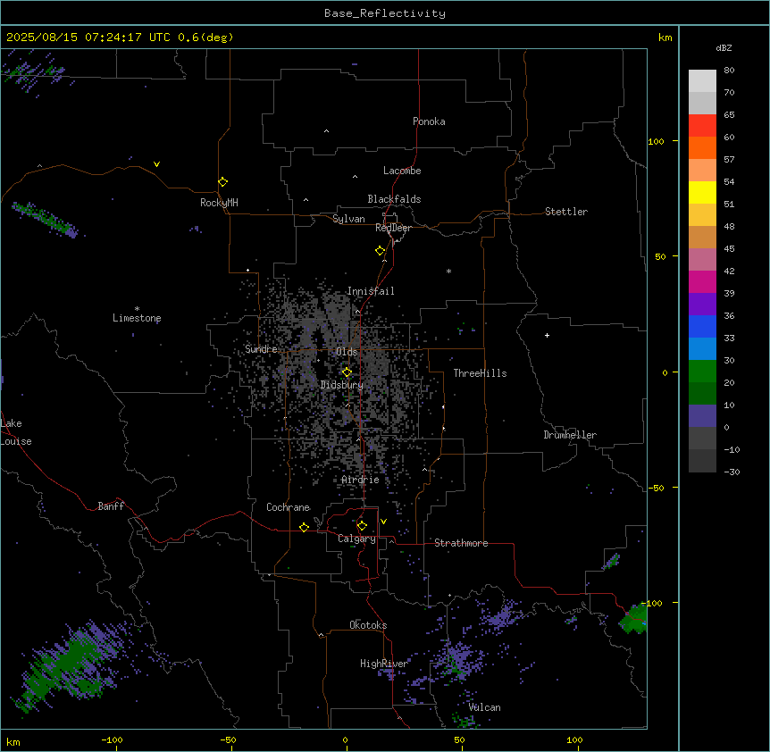Pick the light grey 80-70 dBZ swatch

pos(702,81)
